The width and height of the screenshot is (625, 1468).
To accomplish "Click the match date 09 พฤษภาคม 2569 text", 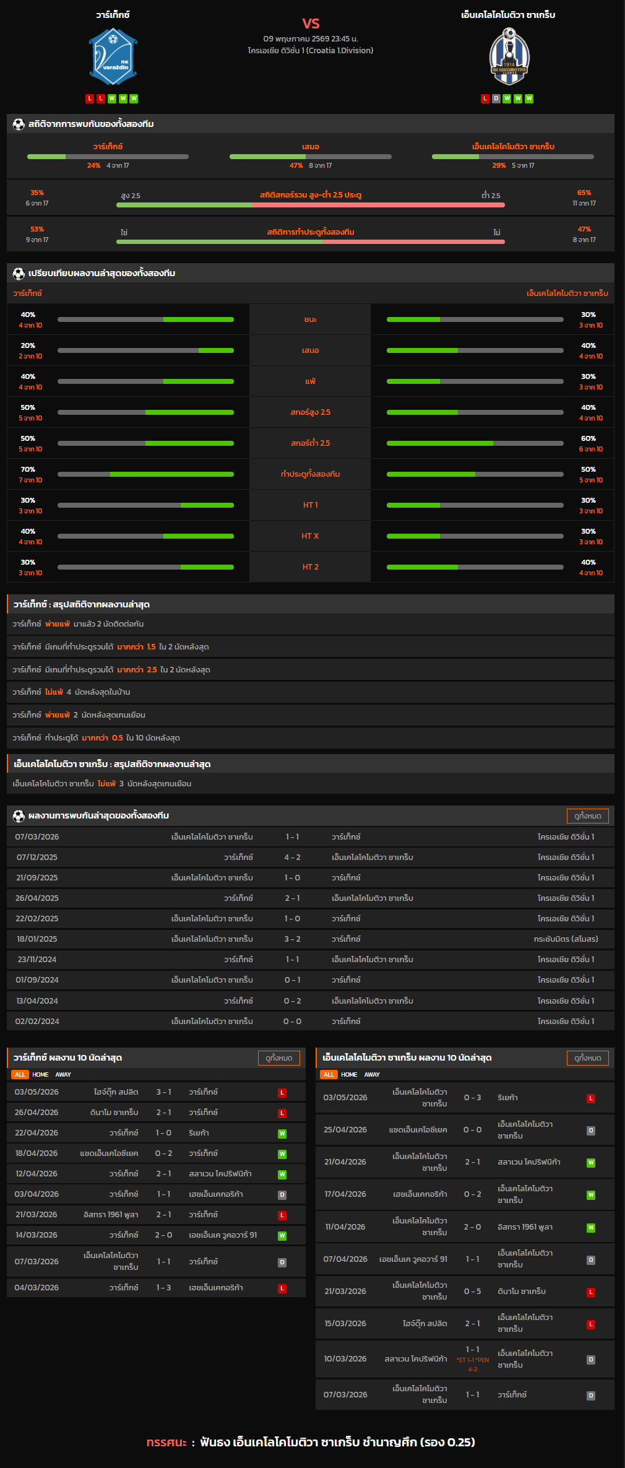I will 311,39.
